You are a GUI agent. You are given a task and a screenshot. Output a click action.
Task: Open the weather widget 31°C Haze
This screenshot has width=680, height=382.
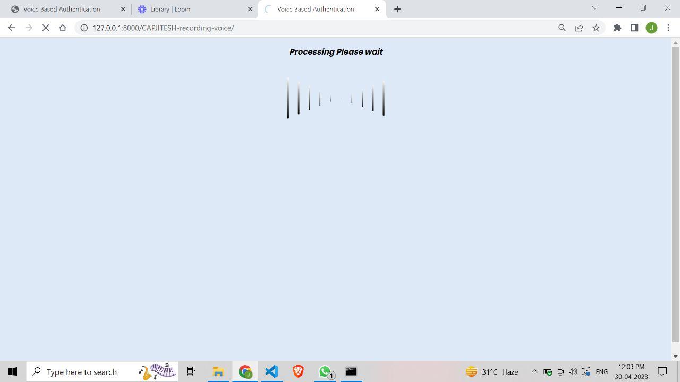492,371
